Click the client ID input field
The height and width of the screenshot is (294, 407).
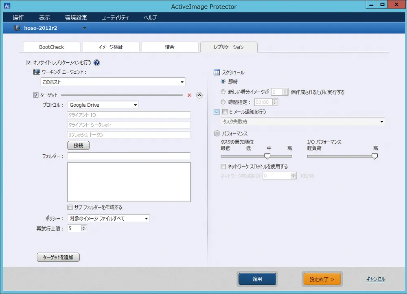[x=129, y=115]
